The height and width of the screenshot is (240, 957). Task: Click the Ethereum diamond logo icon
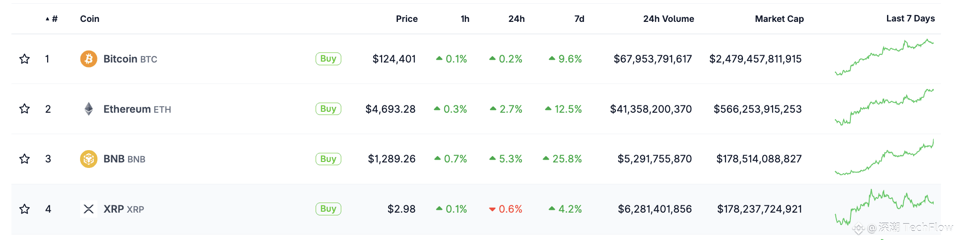click(89, 109)
